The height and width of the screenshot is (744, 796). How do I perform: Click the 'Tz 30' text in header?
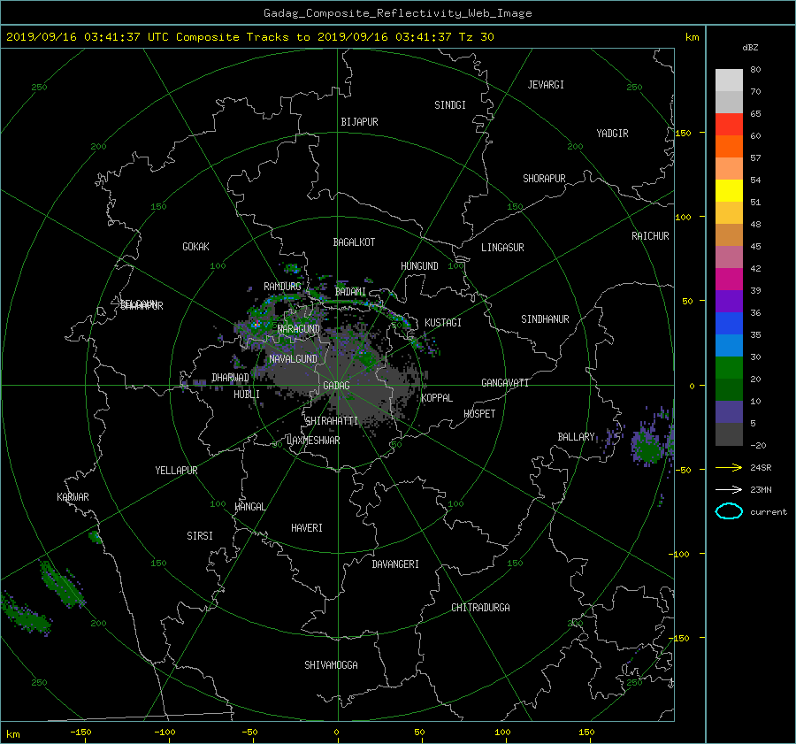click(x=476, y=36)
